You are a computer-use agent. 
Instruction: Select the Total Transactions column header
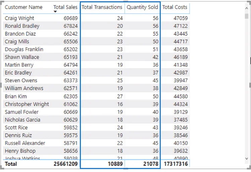pos(102,7)
